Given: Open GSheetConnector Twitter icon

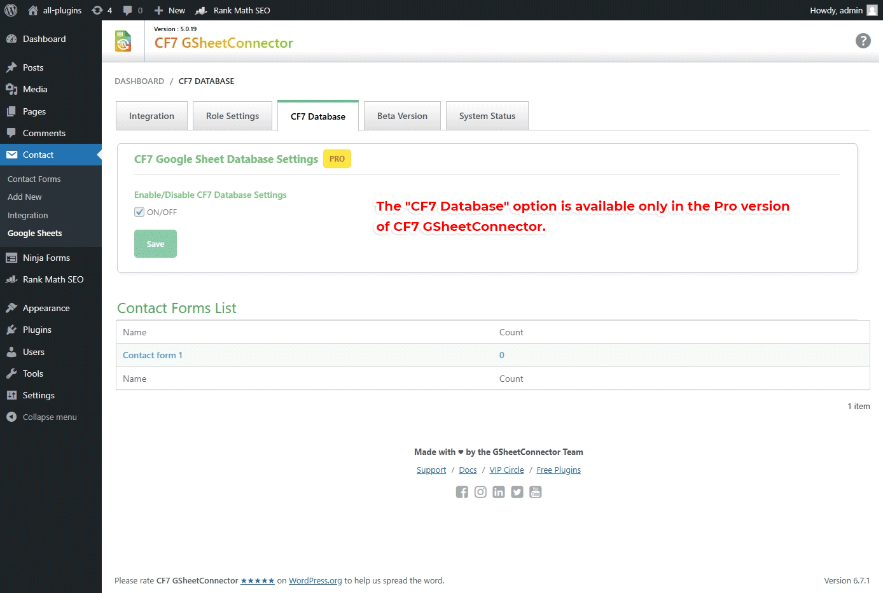Looking at the screenshot, I should [x=517, y=492].
